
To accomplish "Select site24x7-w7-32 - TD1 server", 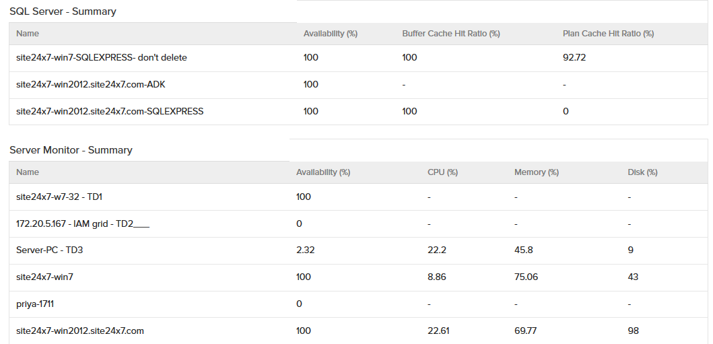I will coord(59,197).
